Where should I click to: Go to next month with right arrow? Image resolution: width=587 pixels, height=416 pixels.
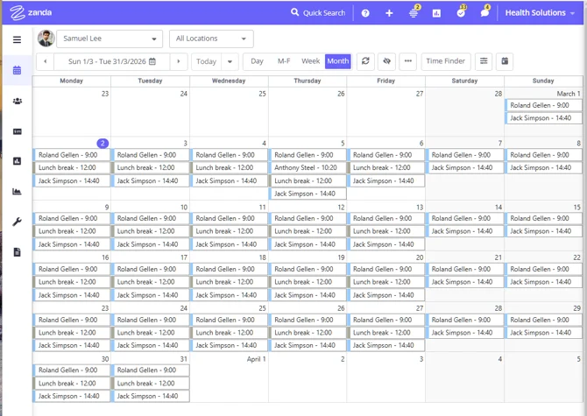pyautogui.click(x=179, y=61)
